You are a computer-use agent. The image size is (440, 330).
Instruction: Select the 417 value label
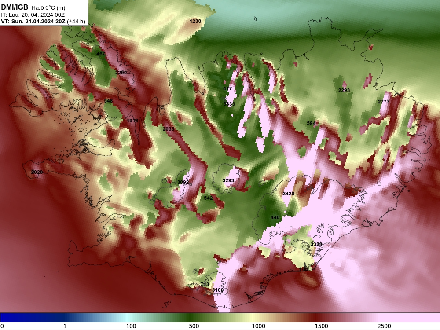click(227, 88)
